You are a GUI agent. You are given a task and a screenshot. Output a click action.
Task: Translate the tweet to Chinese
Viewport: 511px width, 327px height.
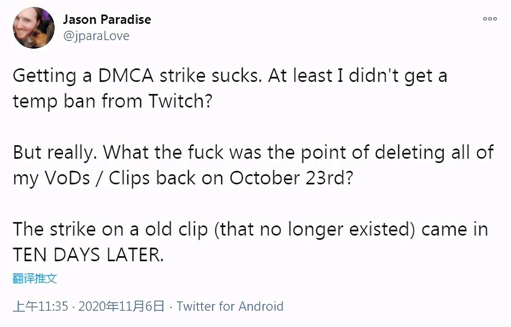pyautogui.click(x=35, y=278)
